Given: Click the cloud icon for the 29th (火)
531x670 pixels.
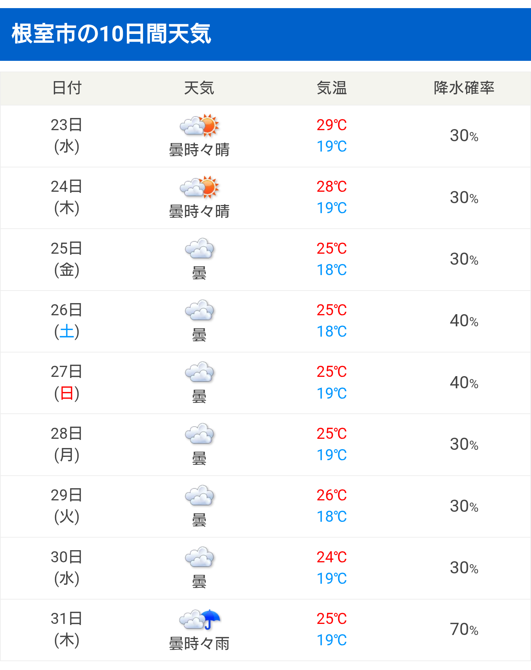Looking at the screenshot, I should pos(199,495).
